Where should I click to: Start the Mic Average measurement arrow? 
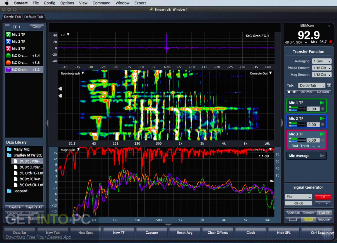tap(322, 156)
